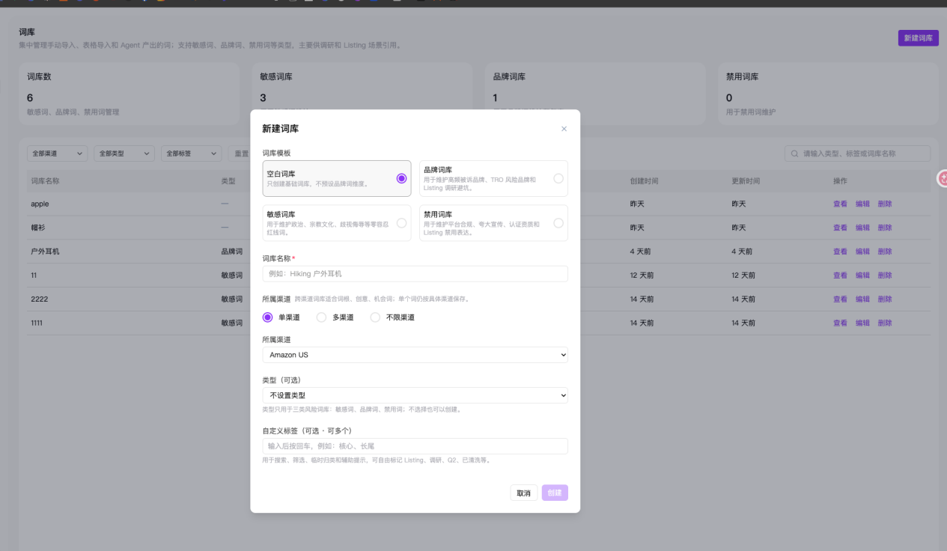Delete the 帽衫 row via 删除
This screenshot has height=551, width=947.
pos(885,228)
